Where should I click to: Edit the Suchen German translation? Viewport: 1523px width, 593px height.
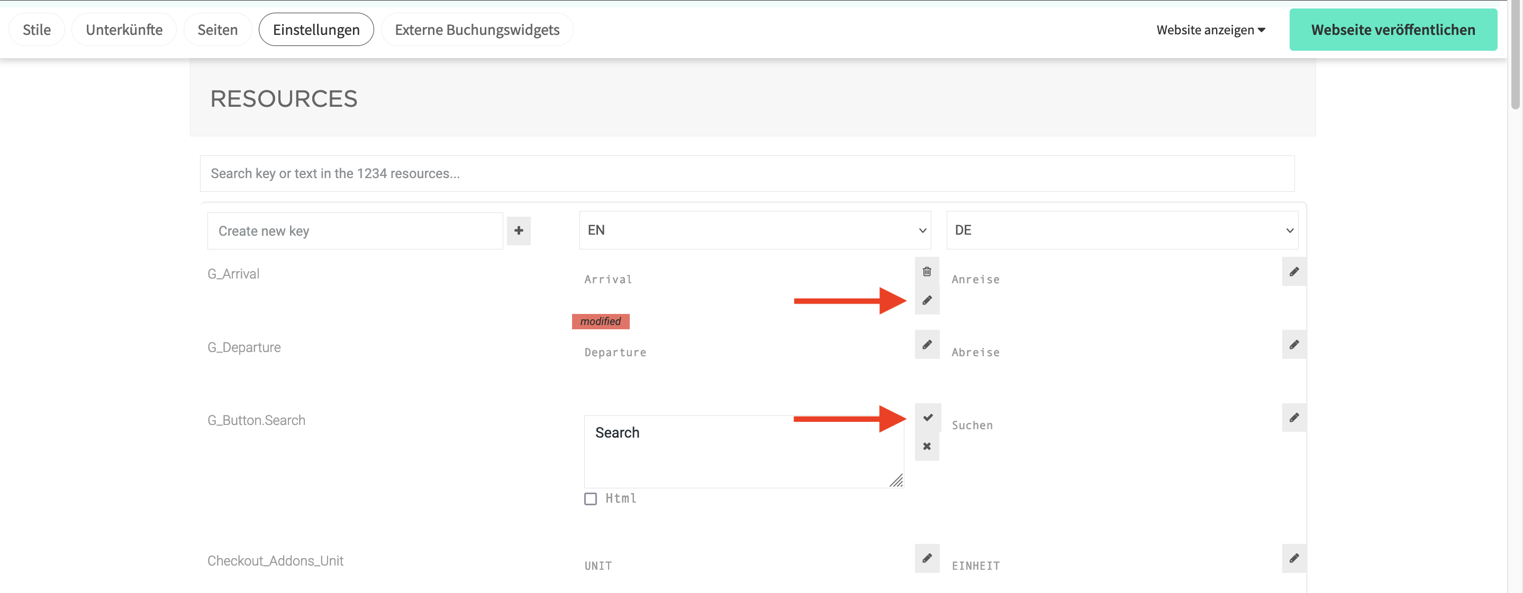(x=1294, y=418)
